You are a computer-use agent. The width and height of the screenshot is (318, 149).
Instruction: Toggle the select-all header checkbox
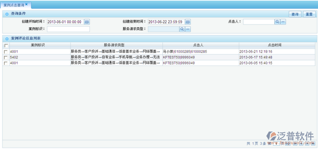(x=6, y=46)
